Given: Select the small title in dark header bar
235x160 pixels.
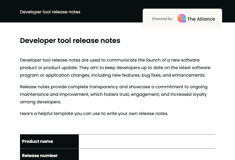Looking at the screenshot, I should (x=50, y=12).
